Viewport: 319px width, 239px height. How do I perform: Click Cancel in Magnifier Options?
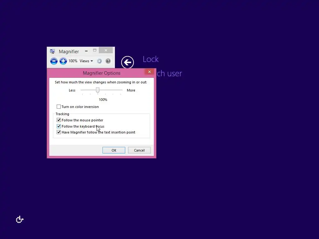pos(139,150)
